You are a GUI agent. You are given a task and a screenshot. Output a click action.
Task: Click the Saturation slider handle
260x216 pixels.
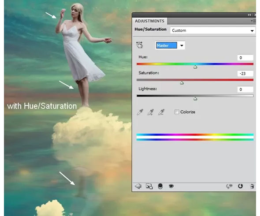coord(182,83)
